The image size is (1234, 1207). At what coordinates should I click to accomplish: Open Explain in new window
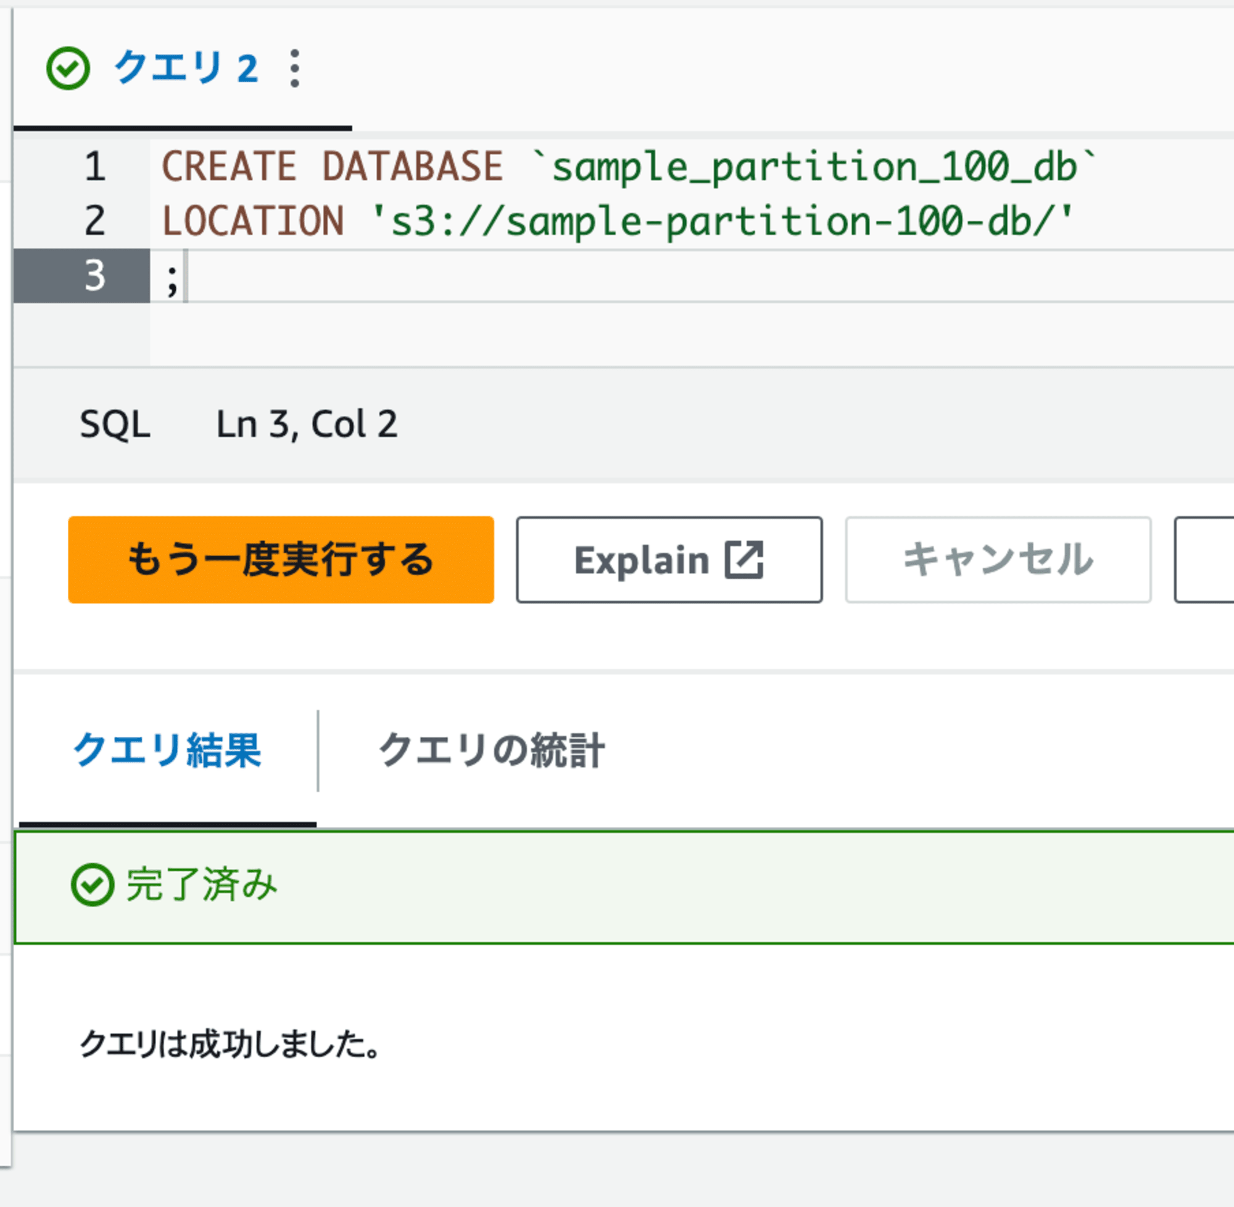[669, 559]
